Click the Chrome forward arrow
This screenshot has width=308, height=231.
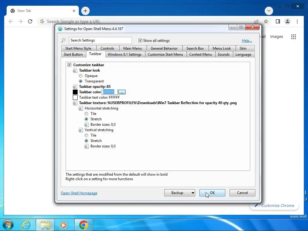(20, 21)
